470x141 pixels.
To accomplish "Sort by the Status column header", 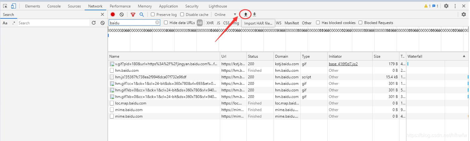I will click(260, 56).
